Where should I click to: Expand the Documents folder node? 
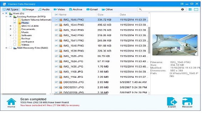tap(10, 29)
